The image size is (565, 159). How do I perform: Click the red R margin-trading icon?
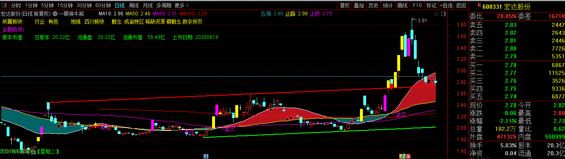coord(479,5)
